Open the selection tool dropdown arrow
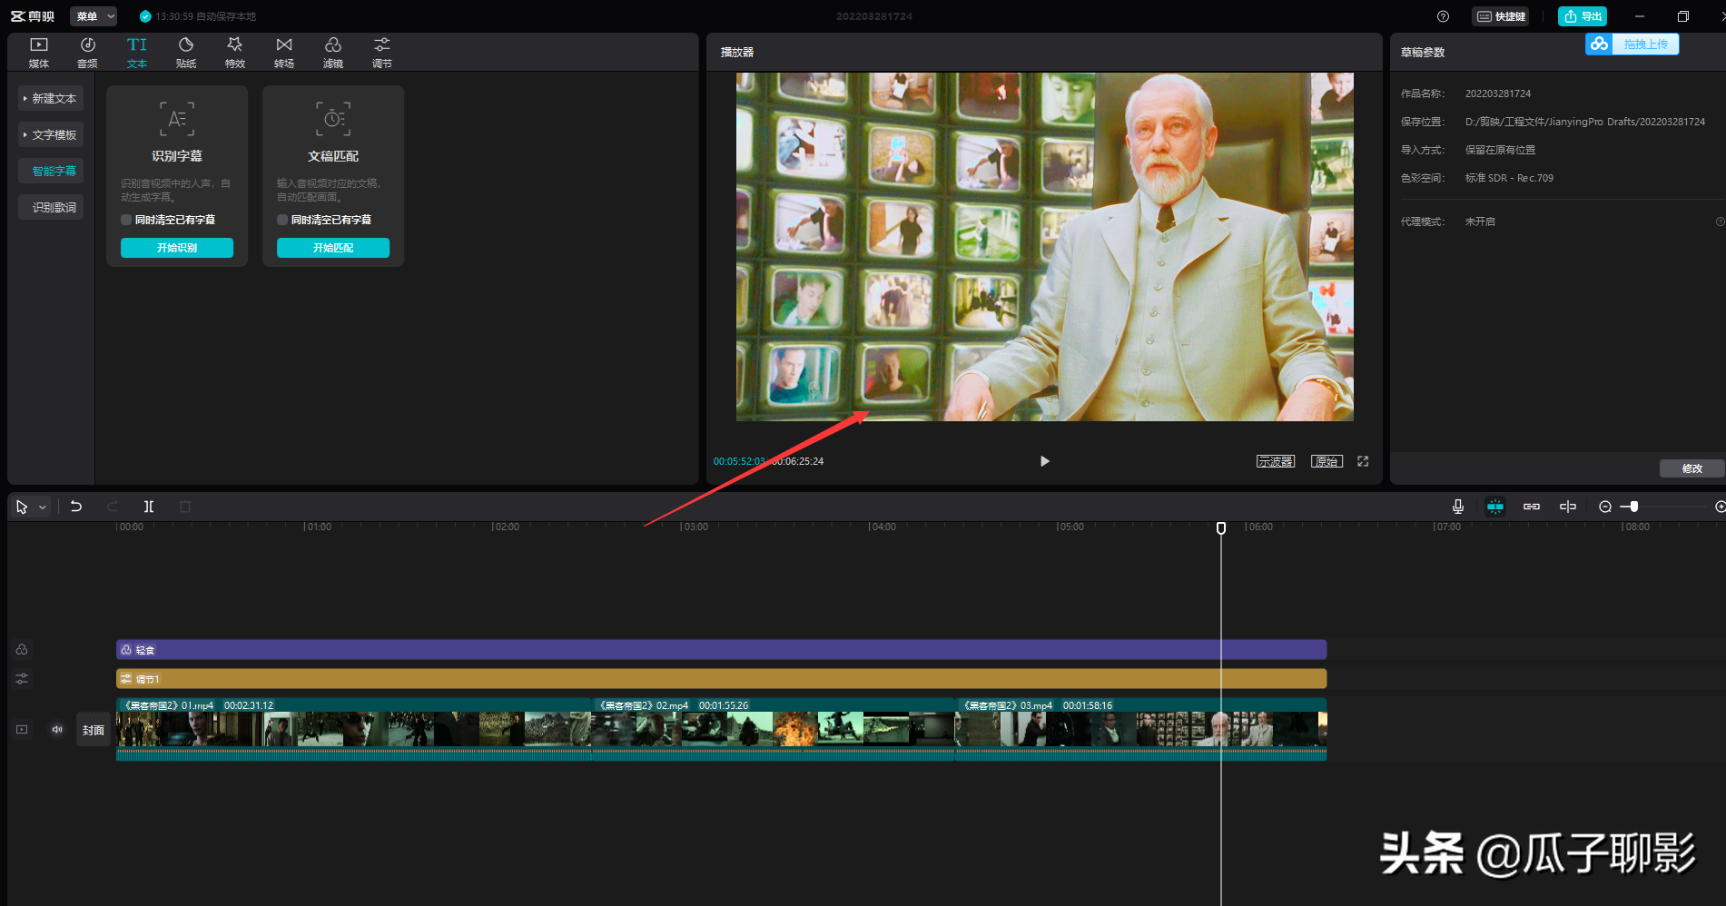Image resolution: width=1726 pixels, height=906 pixels. tap(43, 507)
